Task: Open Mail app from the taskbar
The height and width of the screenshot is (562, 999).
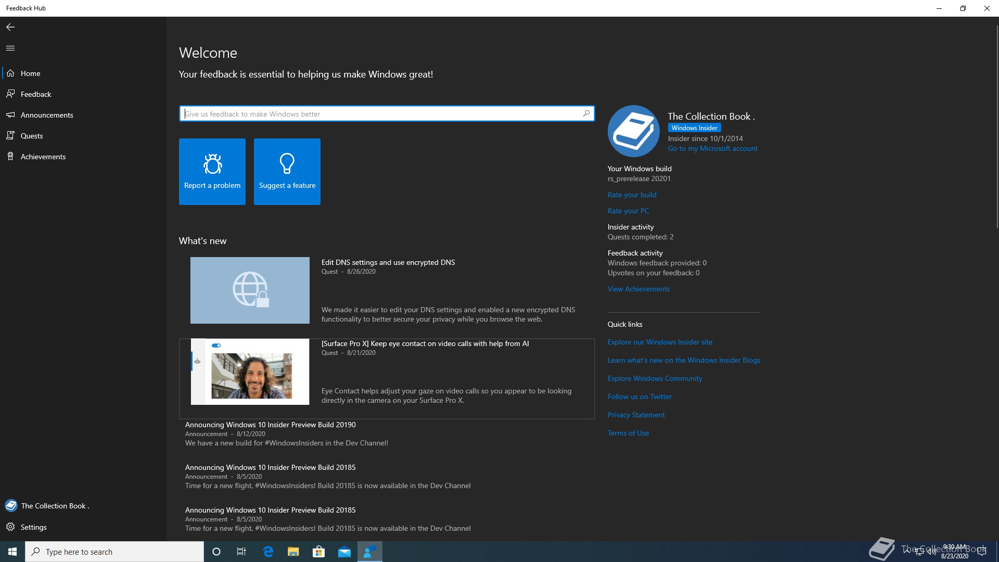Action: click(344, 552)
